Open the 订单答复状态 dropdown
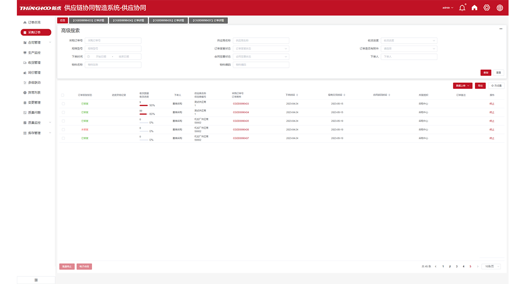525x284 pixels. coord(261,49)
